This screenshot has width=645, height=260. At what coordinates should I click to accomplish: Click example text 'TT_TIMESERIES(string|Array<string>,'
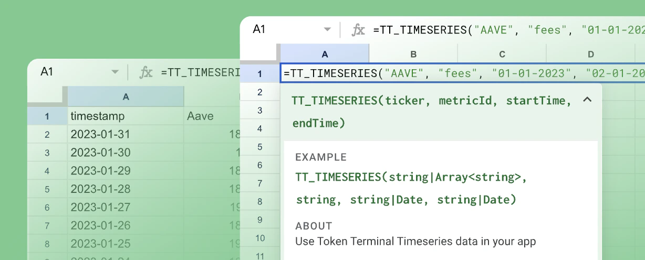tap(411, 177)
